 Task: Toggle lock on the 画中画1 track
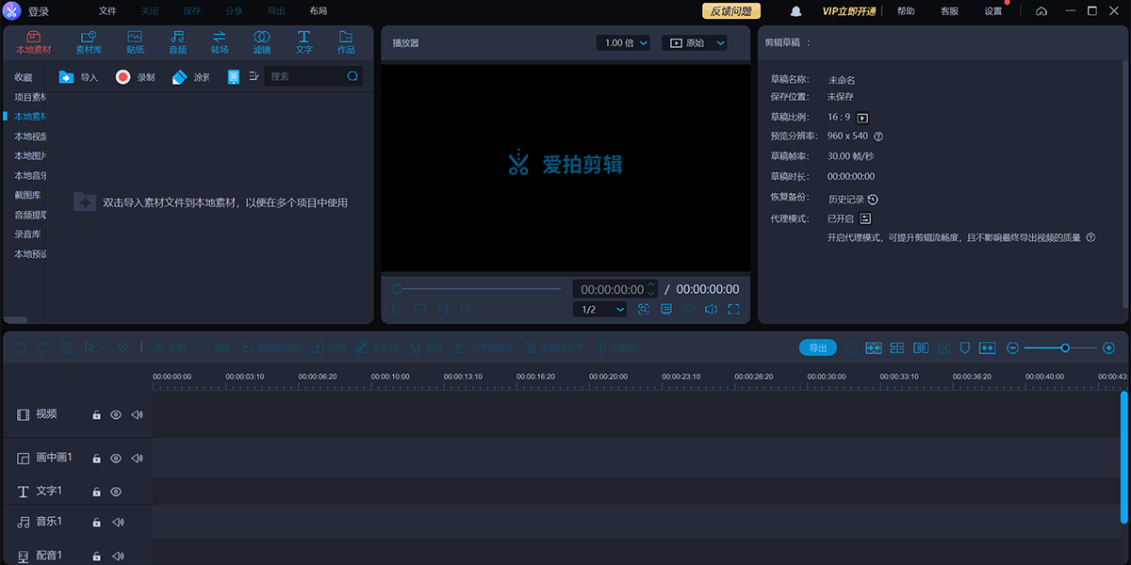pyautogui.click(x=96, y=459)
